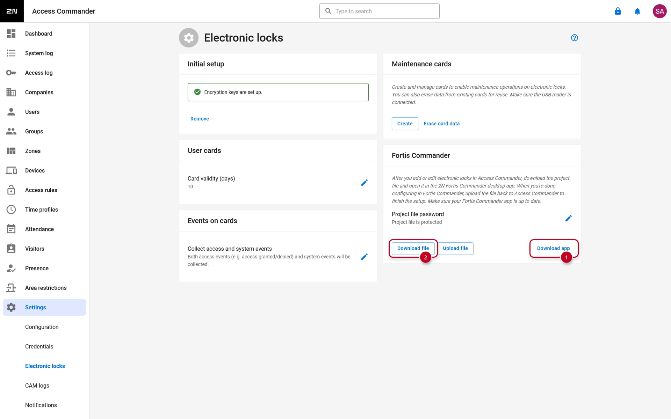Open Presence in sidebar
Screen dimensions: 671x419
(45, 268)
